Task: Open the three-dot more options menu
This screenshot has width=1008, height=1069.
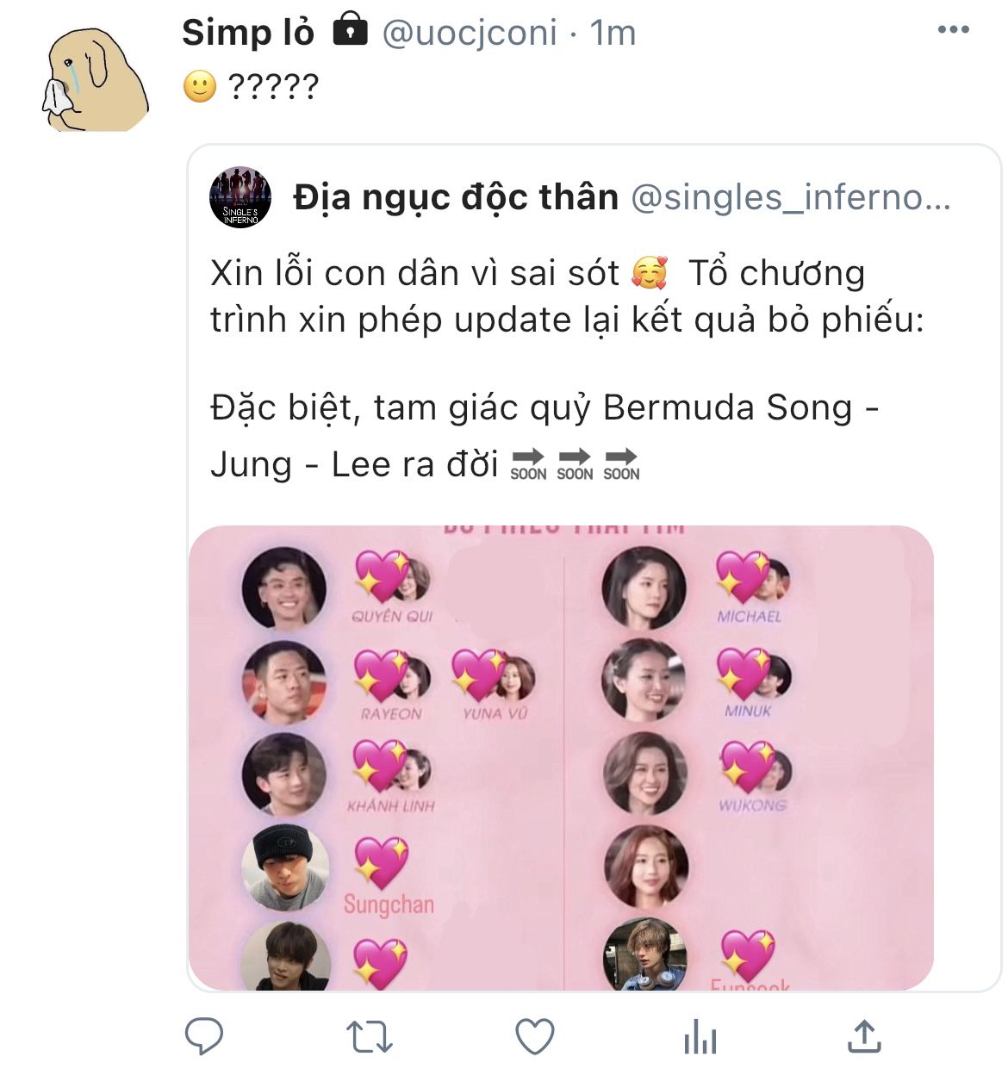Action: (953, 30)
